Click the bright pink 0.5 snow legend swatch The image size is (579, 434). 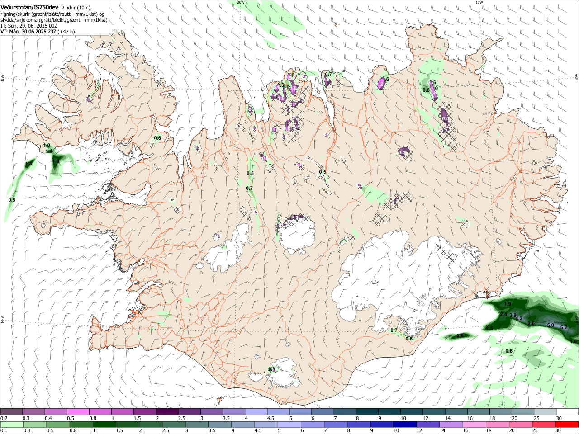click(x=78, y=412)
